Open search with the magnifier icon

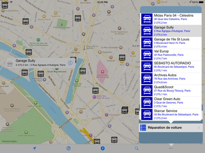point(137,148)
